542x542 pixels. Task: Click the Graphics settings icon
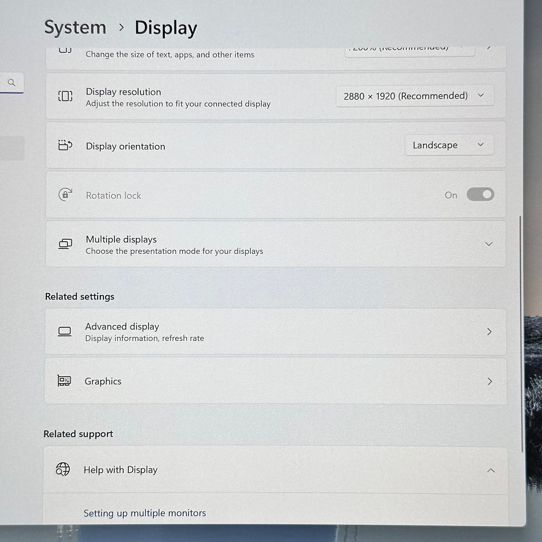pyautogui.click(x=64, y=381)
